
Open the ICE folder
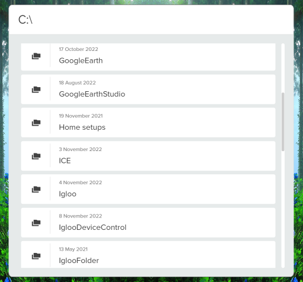[148, 156]
